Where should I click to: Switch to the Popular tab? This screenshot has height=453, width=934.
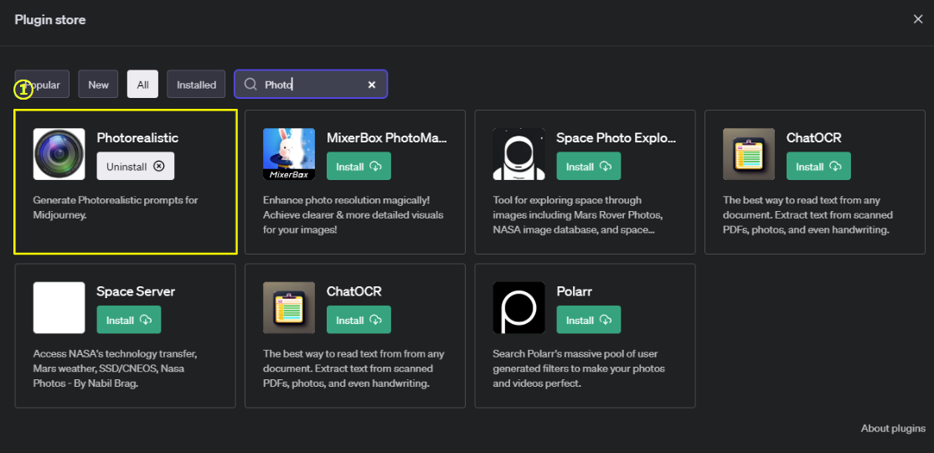tap(42, 84)
